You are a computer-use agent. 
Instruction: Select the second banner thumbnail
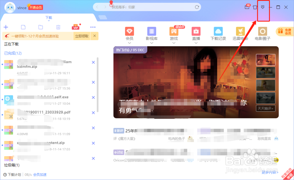(266, 73)
